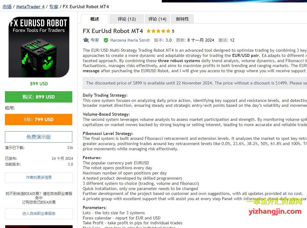
Task: Rent for 1 year at 799 USD
Action: [39, 119]
